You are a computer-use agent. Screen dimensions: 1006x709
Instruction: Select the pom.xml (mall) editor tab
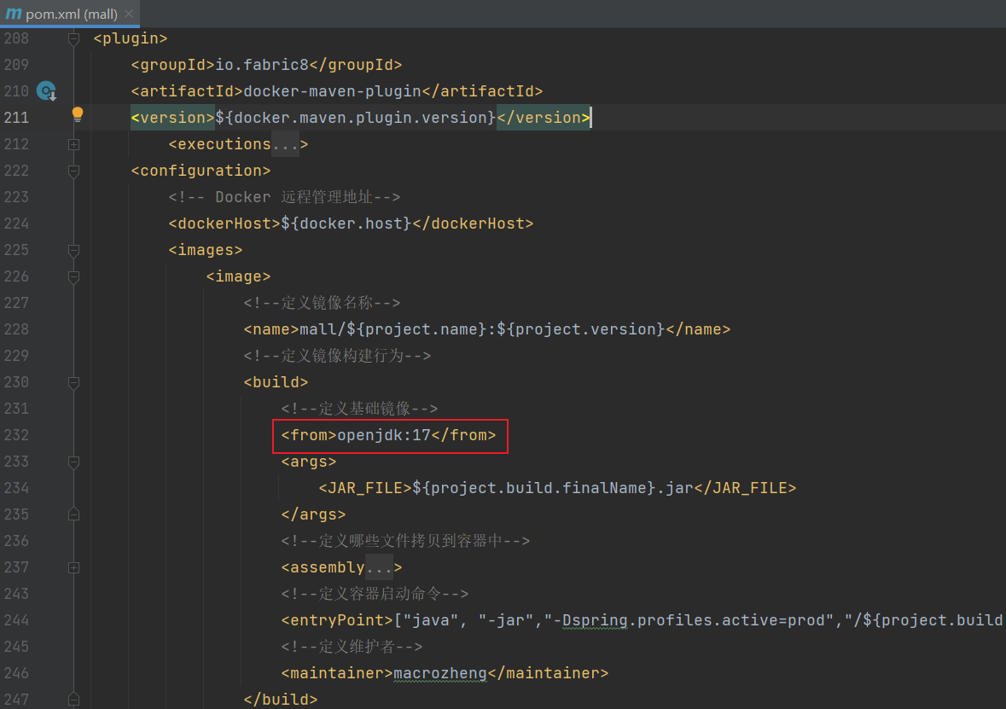click(72, 15)
